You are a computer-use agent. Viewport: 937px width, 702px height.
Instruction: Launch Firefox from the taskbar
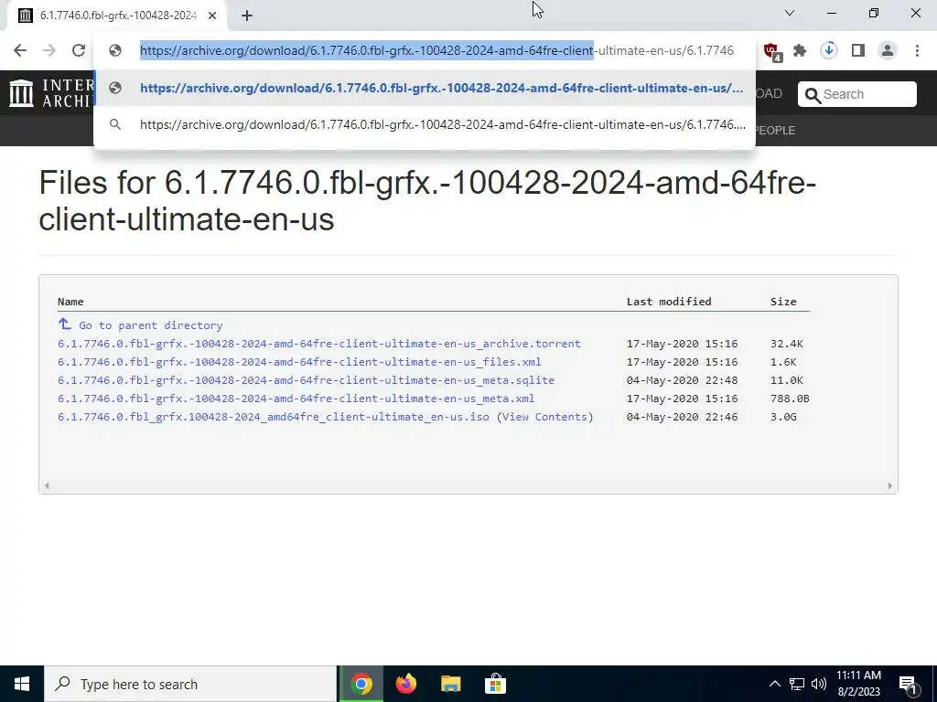click(x=405, y=684)
